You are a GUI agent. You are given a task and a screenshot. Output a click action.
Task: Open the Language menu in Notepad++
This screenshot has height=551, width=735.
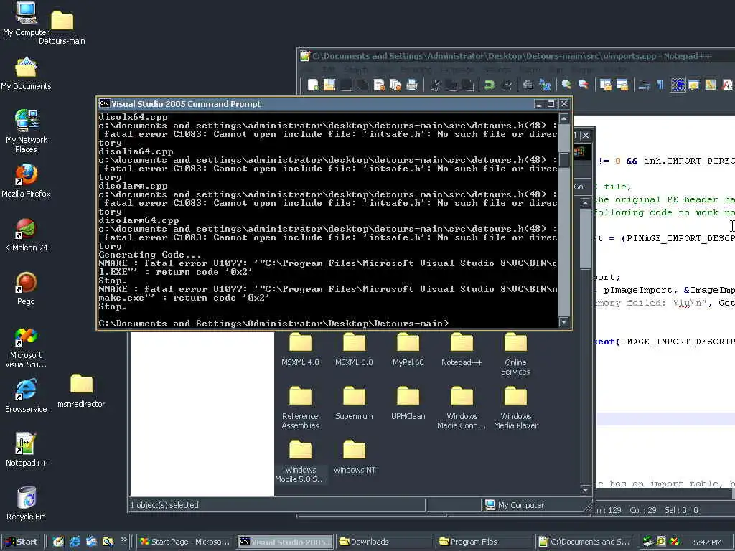(x=457, y=70)
